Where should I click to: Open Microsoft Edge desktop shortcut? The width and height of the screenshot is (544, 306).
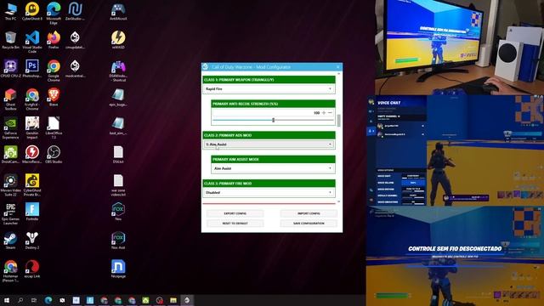54,14
